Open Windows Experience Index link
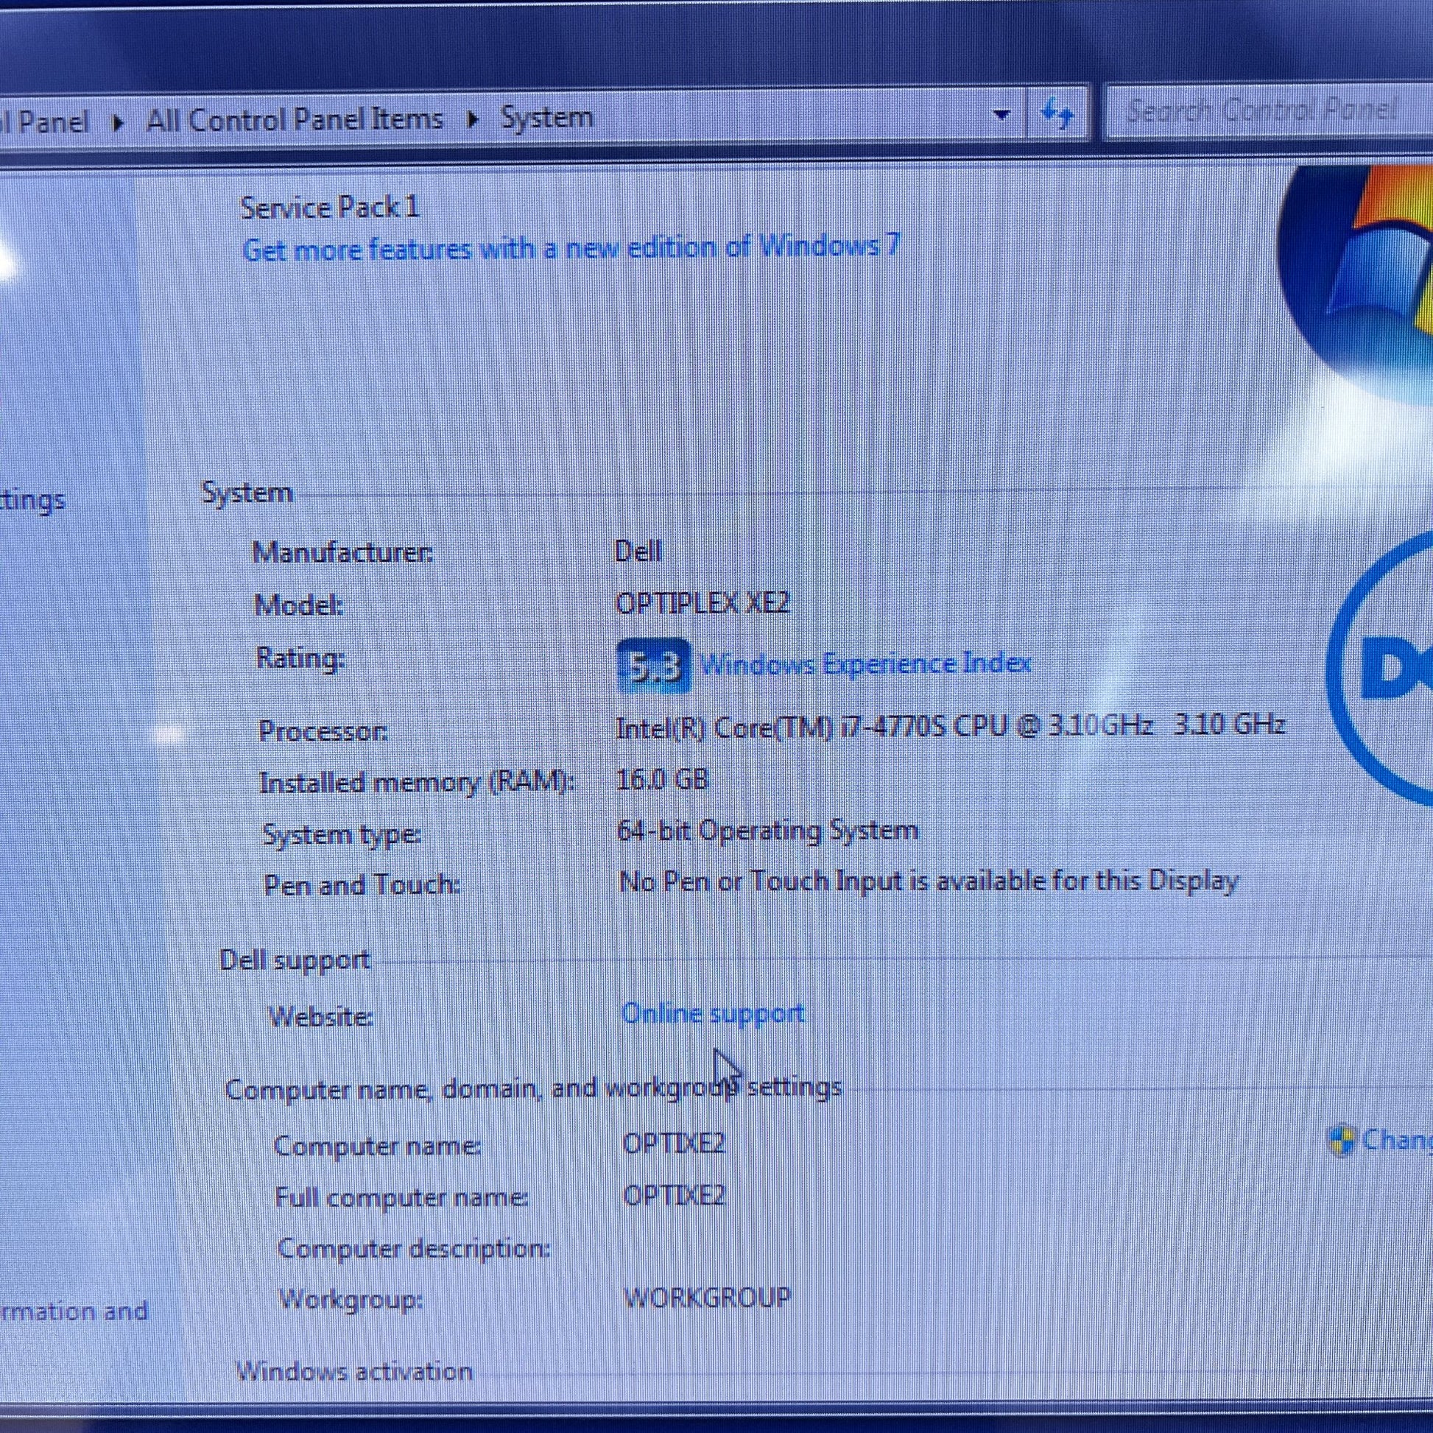1433x1433 pixels. click(865, 663)
